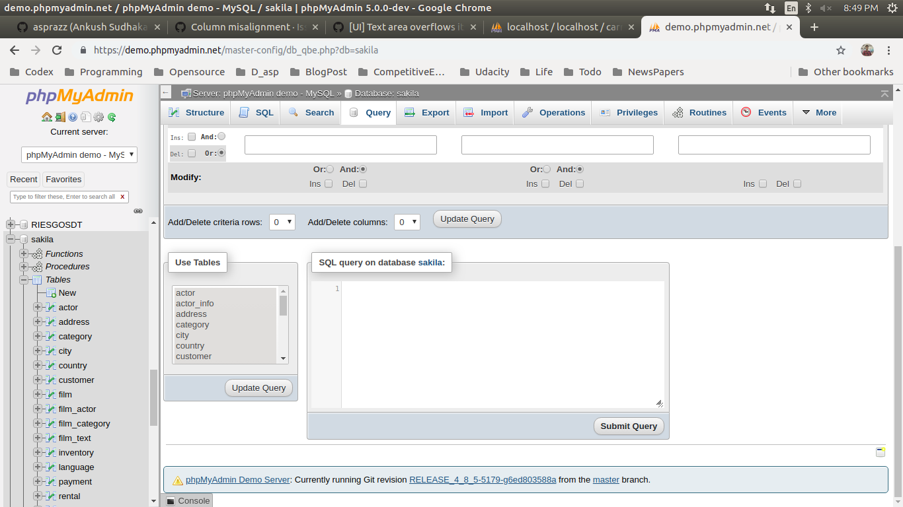Check Del box in first Modify column
The image size is (903, 507).
[363, 184]
